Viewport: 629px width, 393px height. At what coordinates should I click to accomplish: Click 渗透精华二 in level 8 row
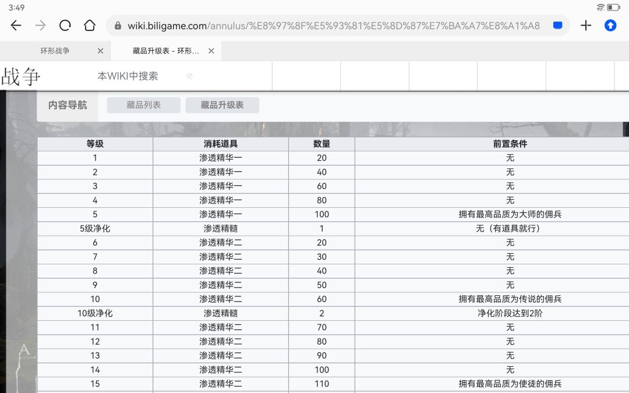pos(221,271)
